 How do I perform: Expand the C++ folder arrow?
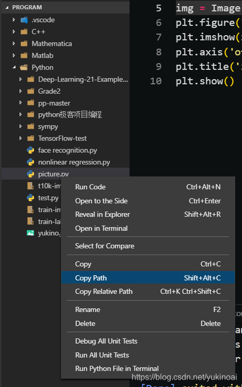(14, 32)
